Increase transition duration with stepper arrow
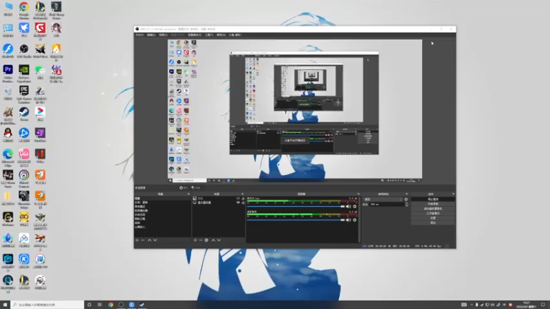Viewport: 550px width, 309px height. (x=406, y=203)
